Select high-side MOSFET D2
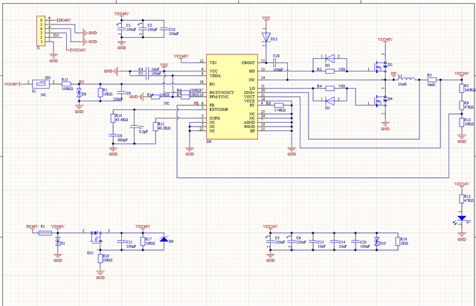This screenshot has width=476, height=306. pos(381,68)
